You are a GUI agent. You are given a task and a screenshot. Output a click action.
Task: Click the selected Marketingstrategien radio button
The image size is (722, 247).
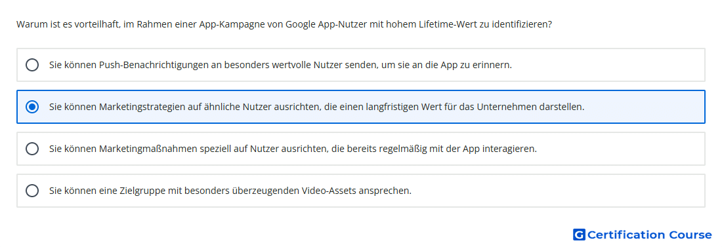pyautogui.click(x=32, y=107)
